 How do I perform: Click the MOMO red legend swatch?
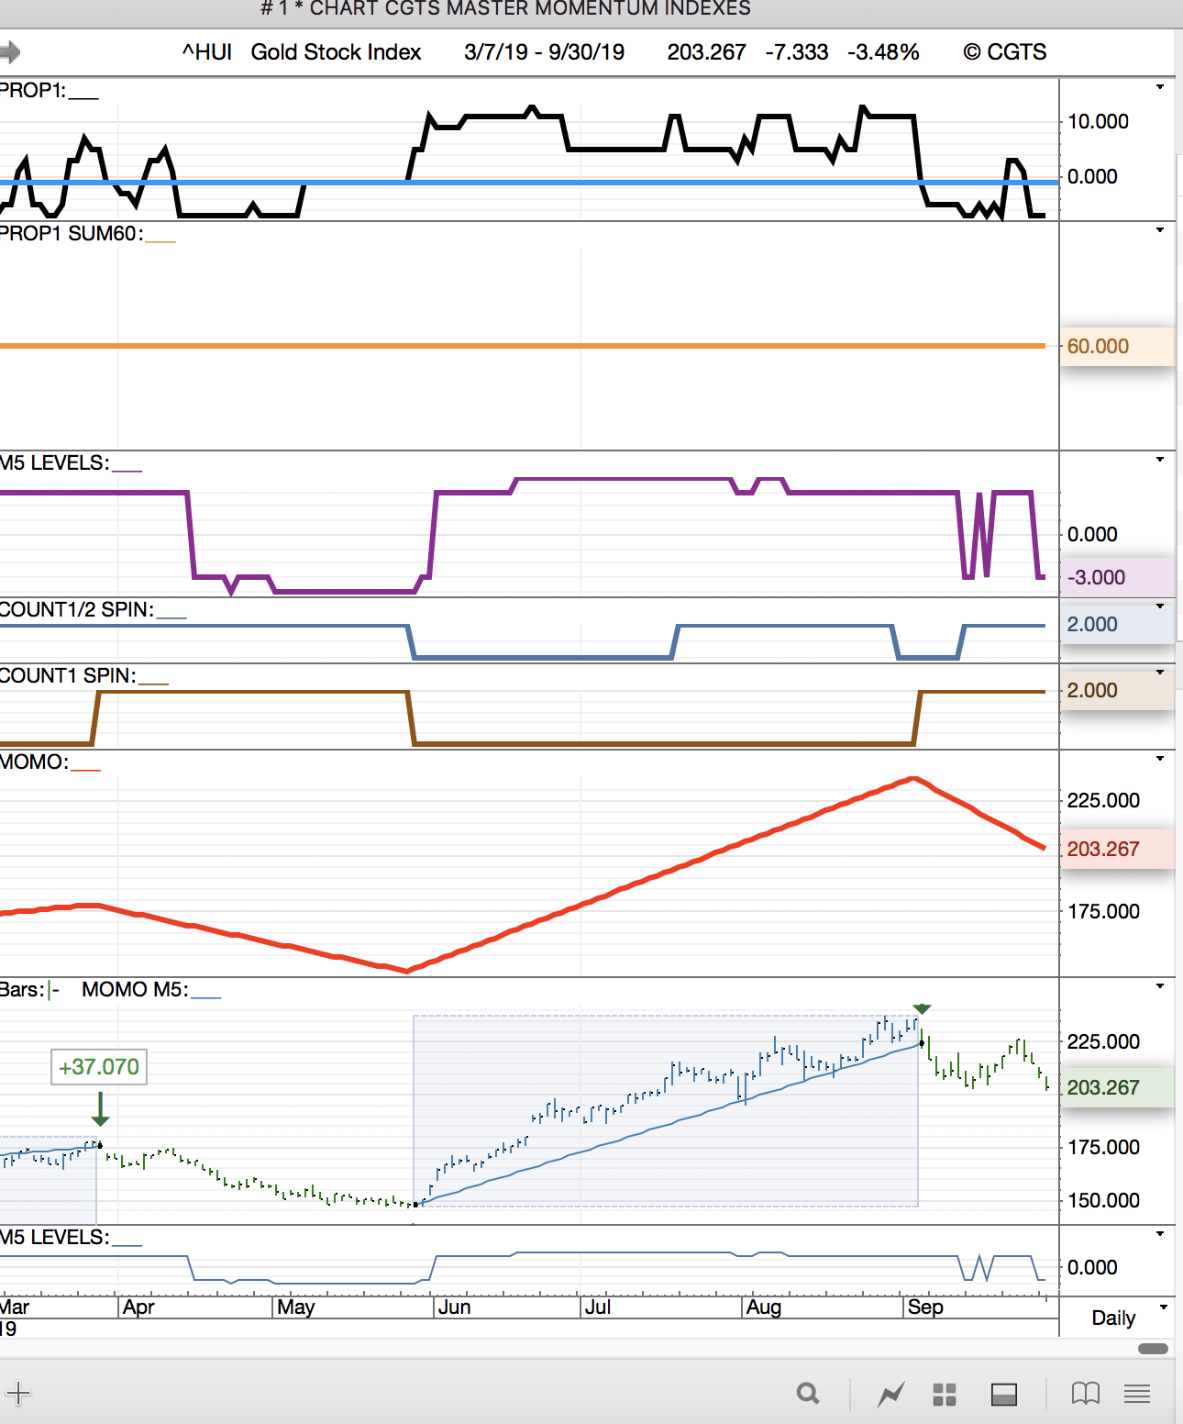(x=85, y=769)
